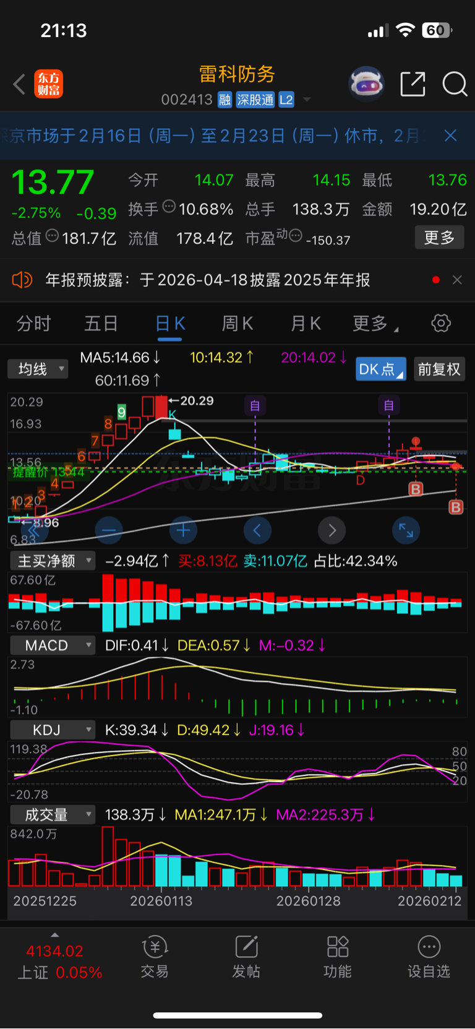Switch to the 分时 tab

[x=33, y=323]
